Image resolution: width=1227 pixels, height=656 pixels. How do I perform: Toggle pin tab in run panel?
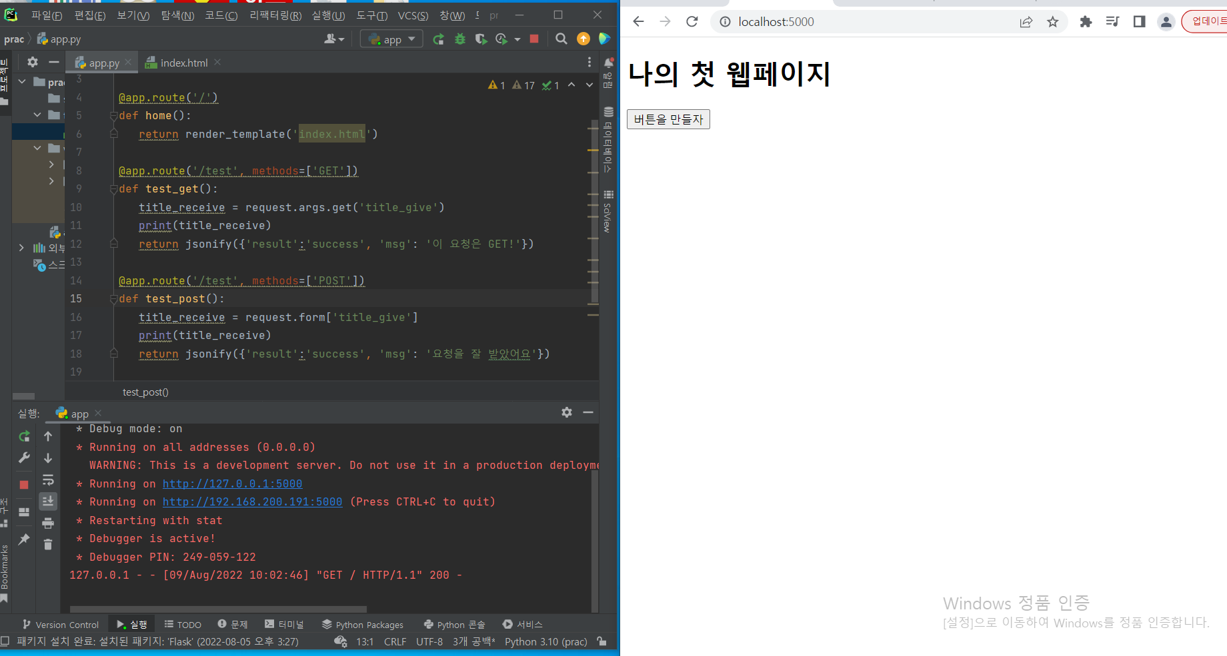click(24, 539)
